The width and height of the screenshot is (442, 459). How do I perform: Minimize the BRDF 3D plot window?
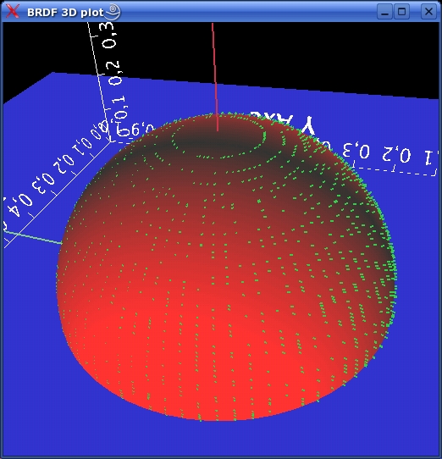pos(384,12)
